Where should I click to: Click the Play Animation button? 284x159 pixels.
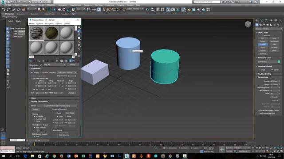[x=260, y=148]
